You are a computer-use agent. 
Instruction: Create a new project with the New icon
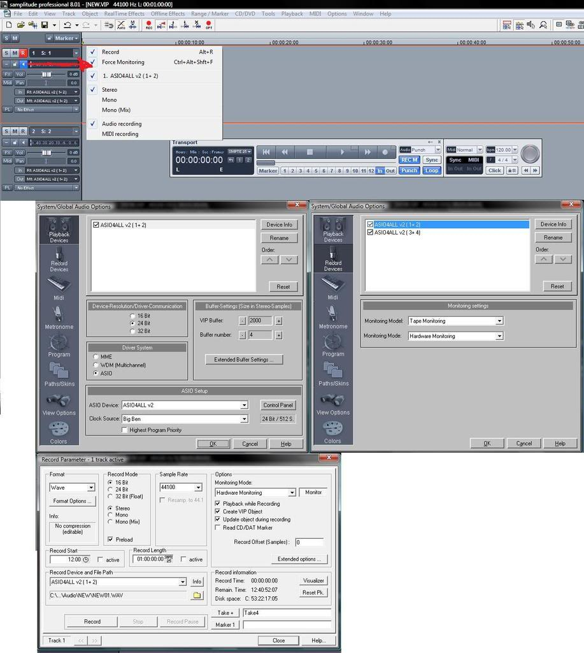pyautogui.click(x=9, y=25)
